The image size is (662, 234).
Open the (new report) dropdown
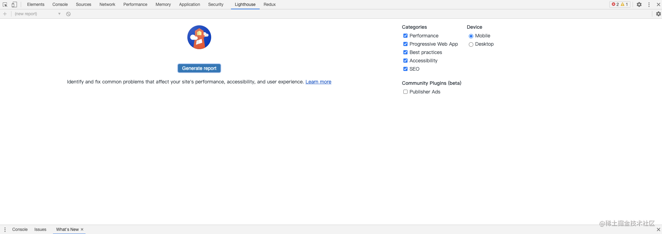[x=37, y=14]
